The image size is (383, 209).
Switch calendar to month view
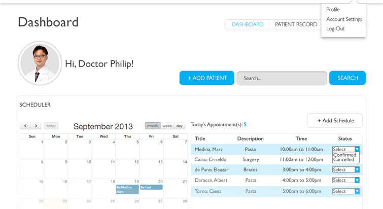coord(153,126)
